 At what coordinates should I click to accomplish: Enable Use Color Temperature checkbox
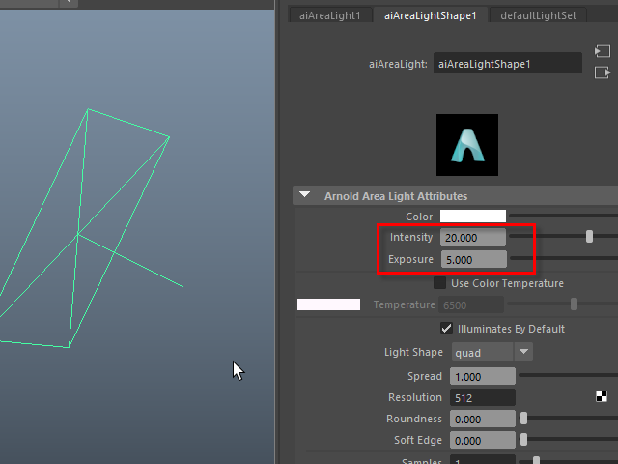pos(440,283)
